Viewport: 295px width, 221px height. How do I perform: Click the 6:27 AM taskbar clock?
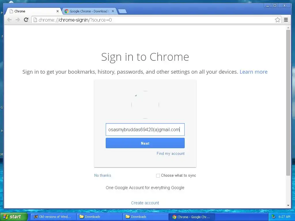pos(284,217)
